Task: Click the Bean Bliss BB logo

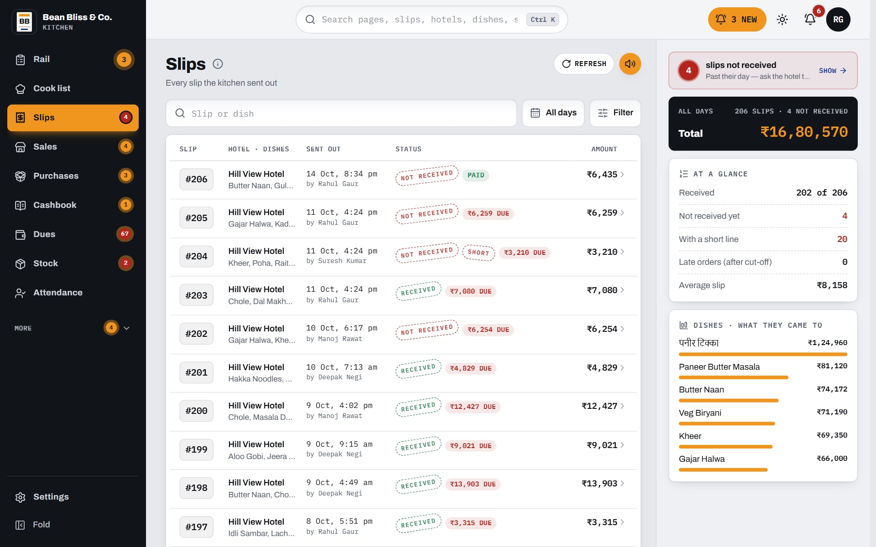Action: coord(24,21)
